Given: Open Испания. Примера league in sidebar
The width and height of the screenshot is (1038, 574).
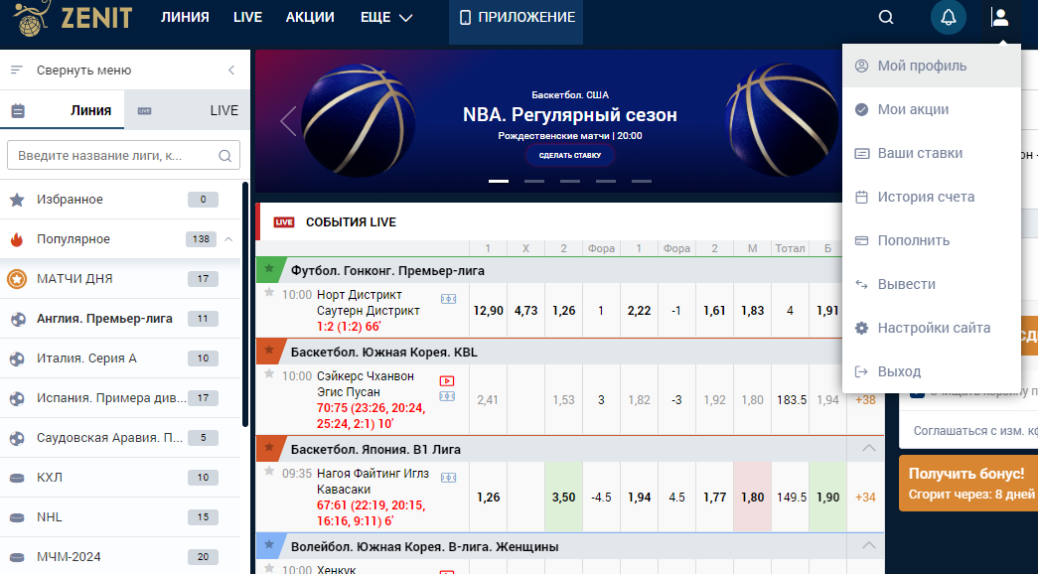Looking at the screenshot, I should pyautogui.click(x=121, y=398).
